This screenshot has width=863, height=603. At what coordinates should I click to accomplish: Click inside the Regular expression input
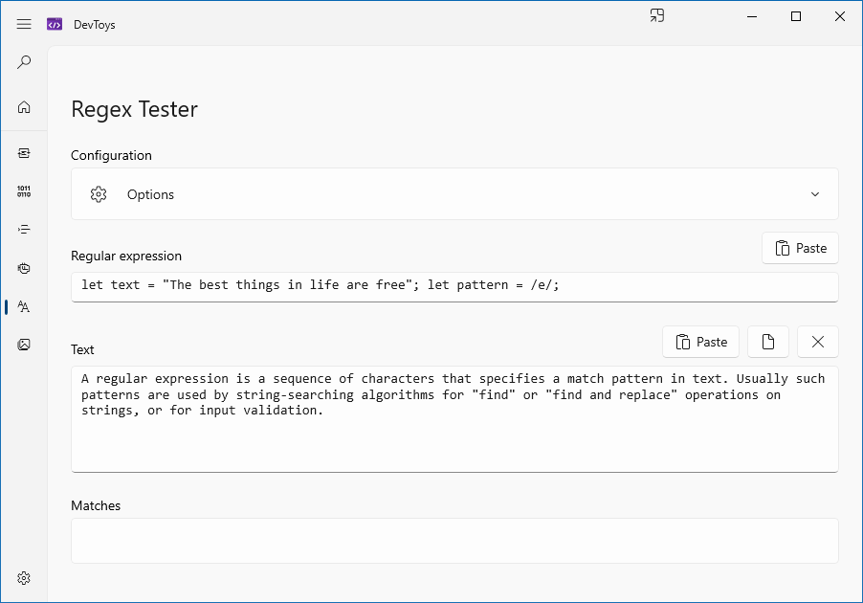click(454, 286)
